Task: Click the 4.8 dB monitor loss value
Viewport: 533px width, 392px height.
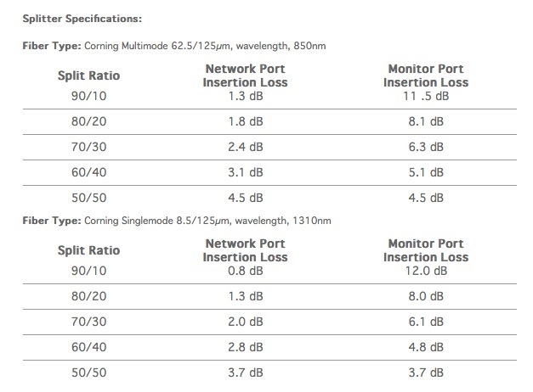Action: click(426, 347)
